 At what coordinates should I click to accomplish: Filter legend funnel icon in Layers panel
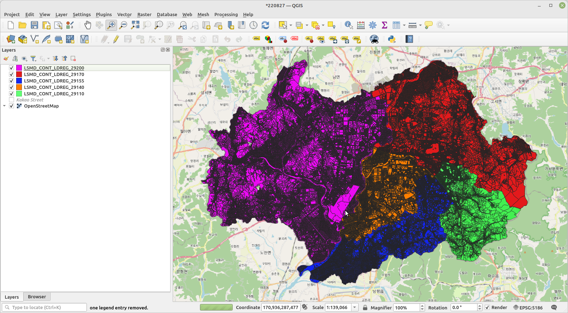33,58
